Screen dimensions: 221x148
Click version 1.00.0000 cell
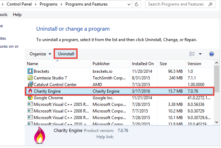(x=196, y=85)
